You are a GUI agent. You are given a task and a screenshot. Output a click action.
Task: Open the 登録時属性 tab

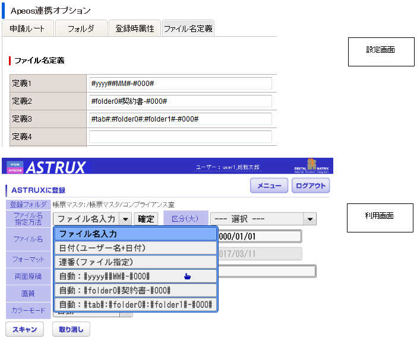pyautogui.click(x=135, y=28)
